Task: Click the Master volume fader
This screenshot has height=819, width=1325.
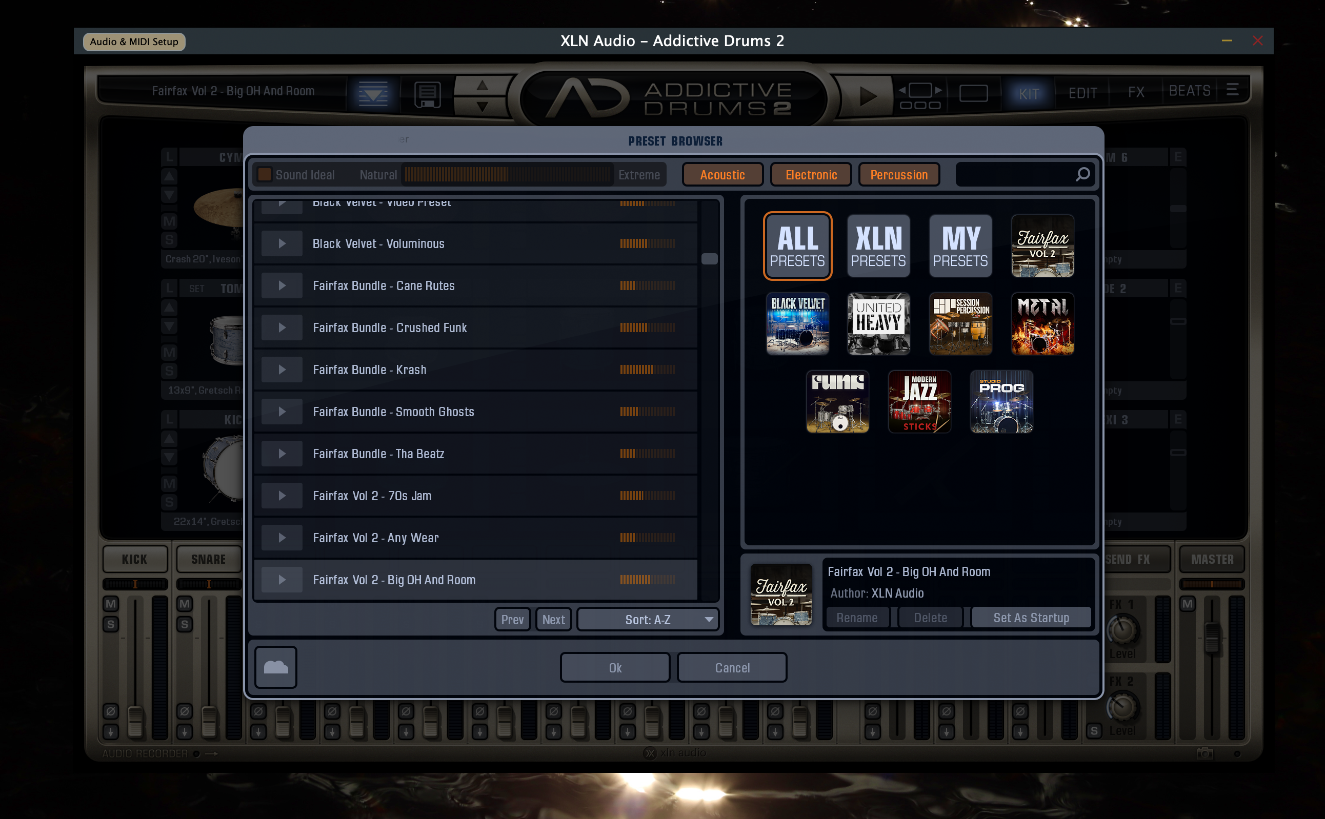Action: pyautogui.click(x=1212, y=638)
